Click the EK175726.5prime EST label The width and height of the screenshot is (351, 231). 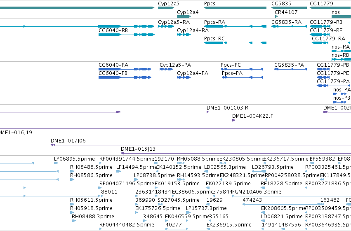(x=158, y=208)
